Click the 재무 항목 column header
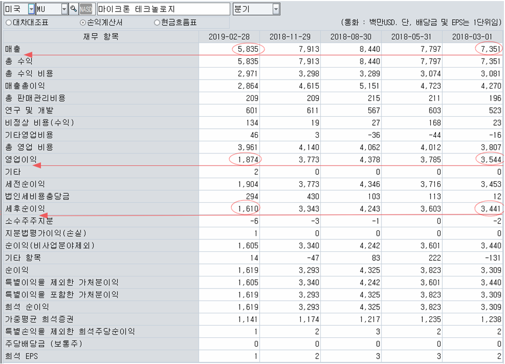This screenshot has width=505, height=364. [100, 37]
